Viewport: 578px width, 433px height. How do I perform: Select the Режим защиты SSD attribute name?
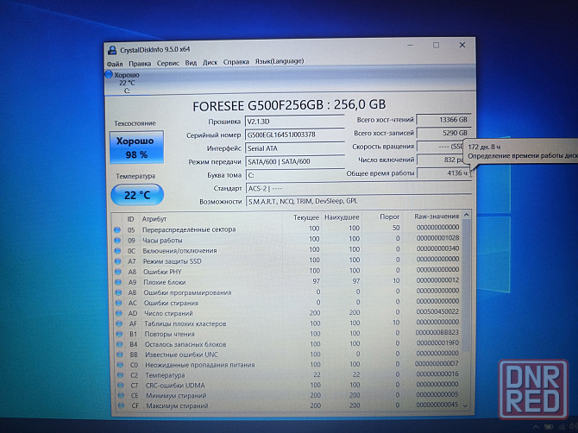tap(172, 261)
